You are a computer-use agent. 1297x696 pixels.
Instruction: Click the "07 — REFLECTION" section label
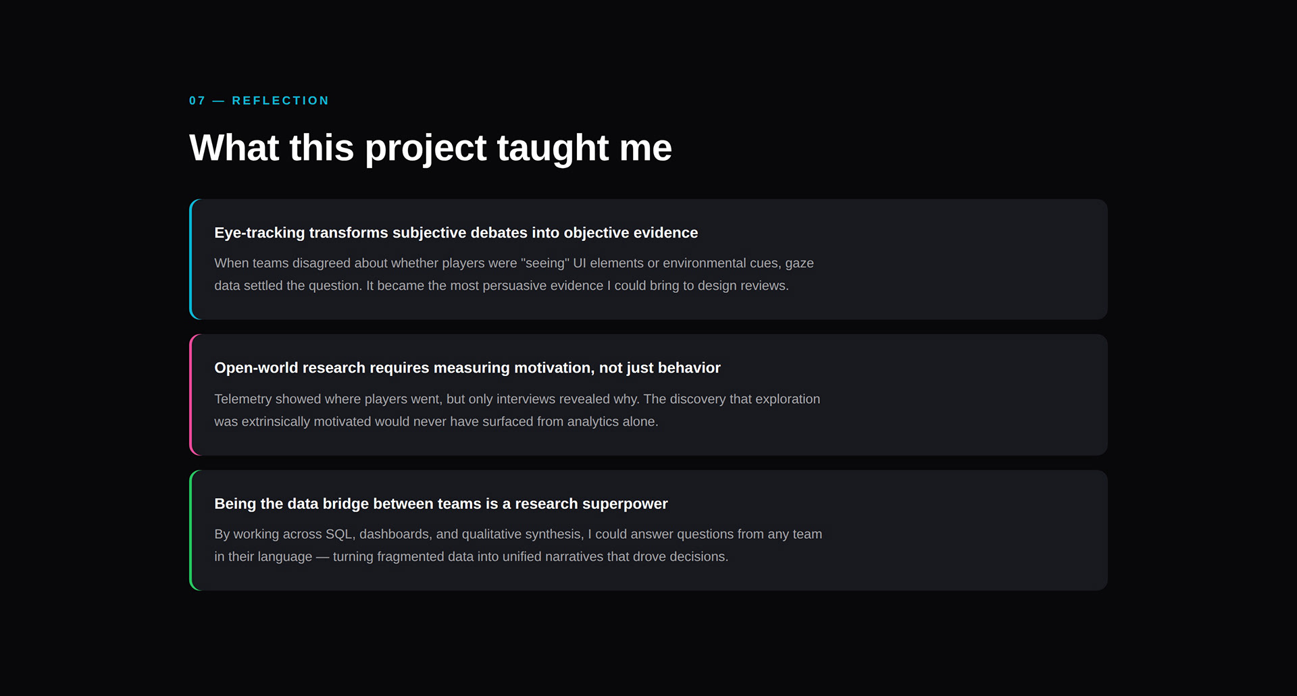(259, 101)
